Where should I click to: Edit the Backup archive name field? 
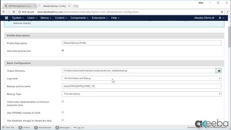(x=141, y=86)
